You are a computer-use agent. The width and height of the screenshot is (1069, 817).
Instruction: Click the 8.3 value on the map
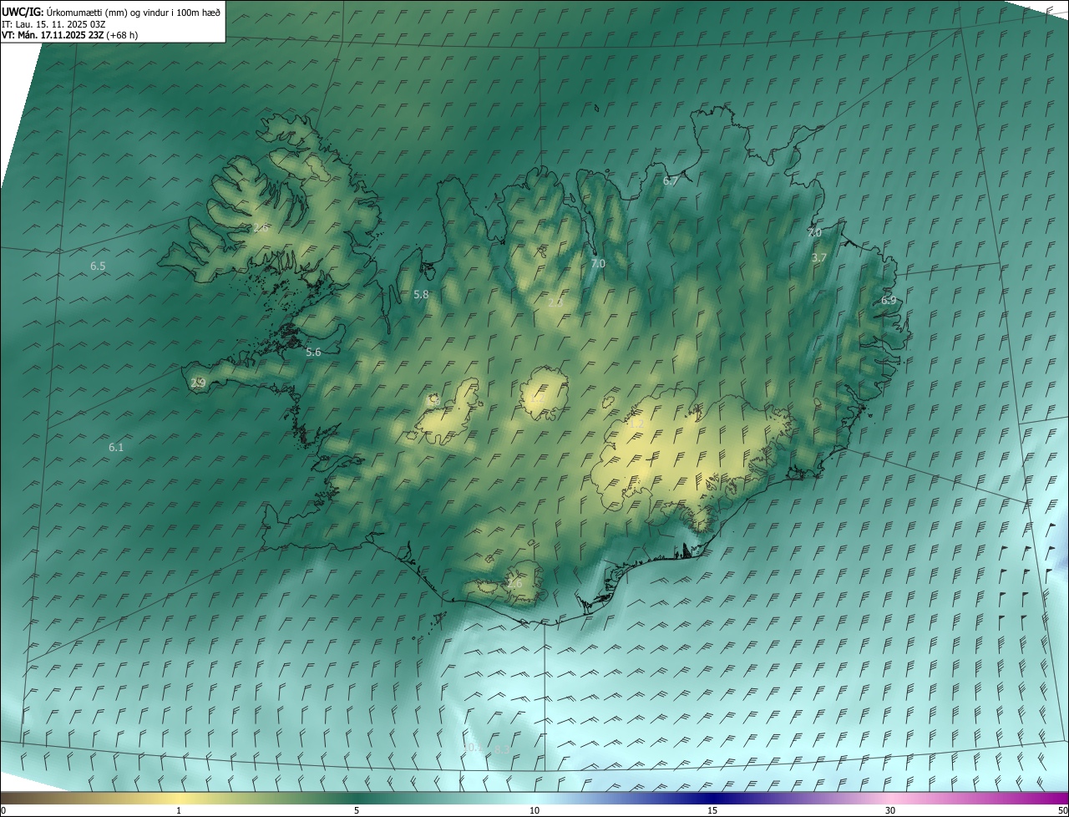(502, 750)
